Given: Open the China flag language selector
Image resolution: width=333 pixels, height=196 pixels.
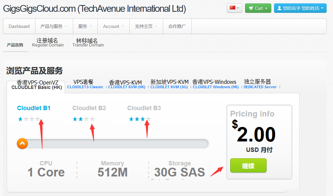Looking at the screenshot, I should click(x=235, y=8).
